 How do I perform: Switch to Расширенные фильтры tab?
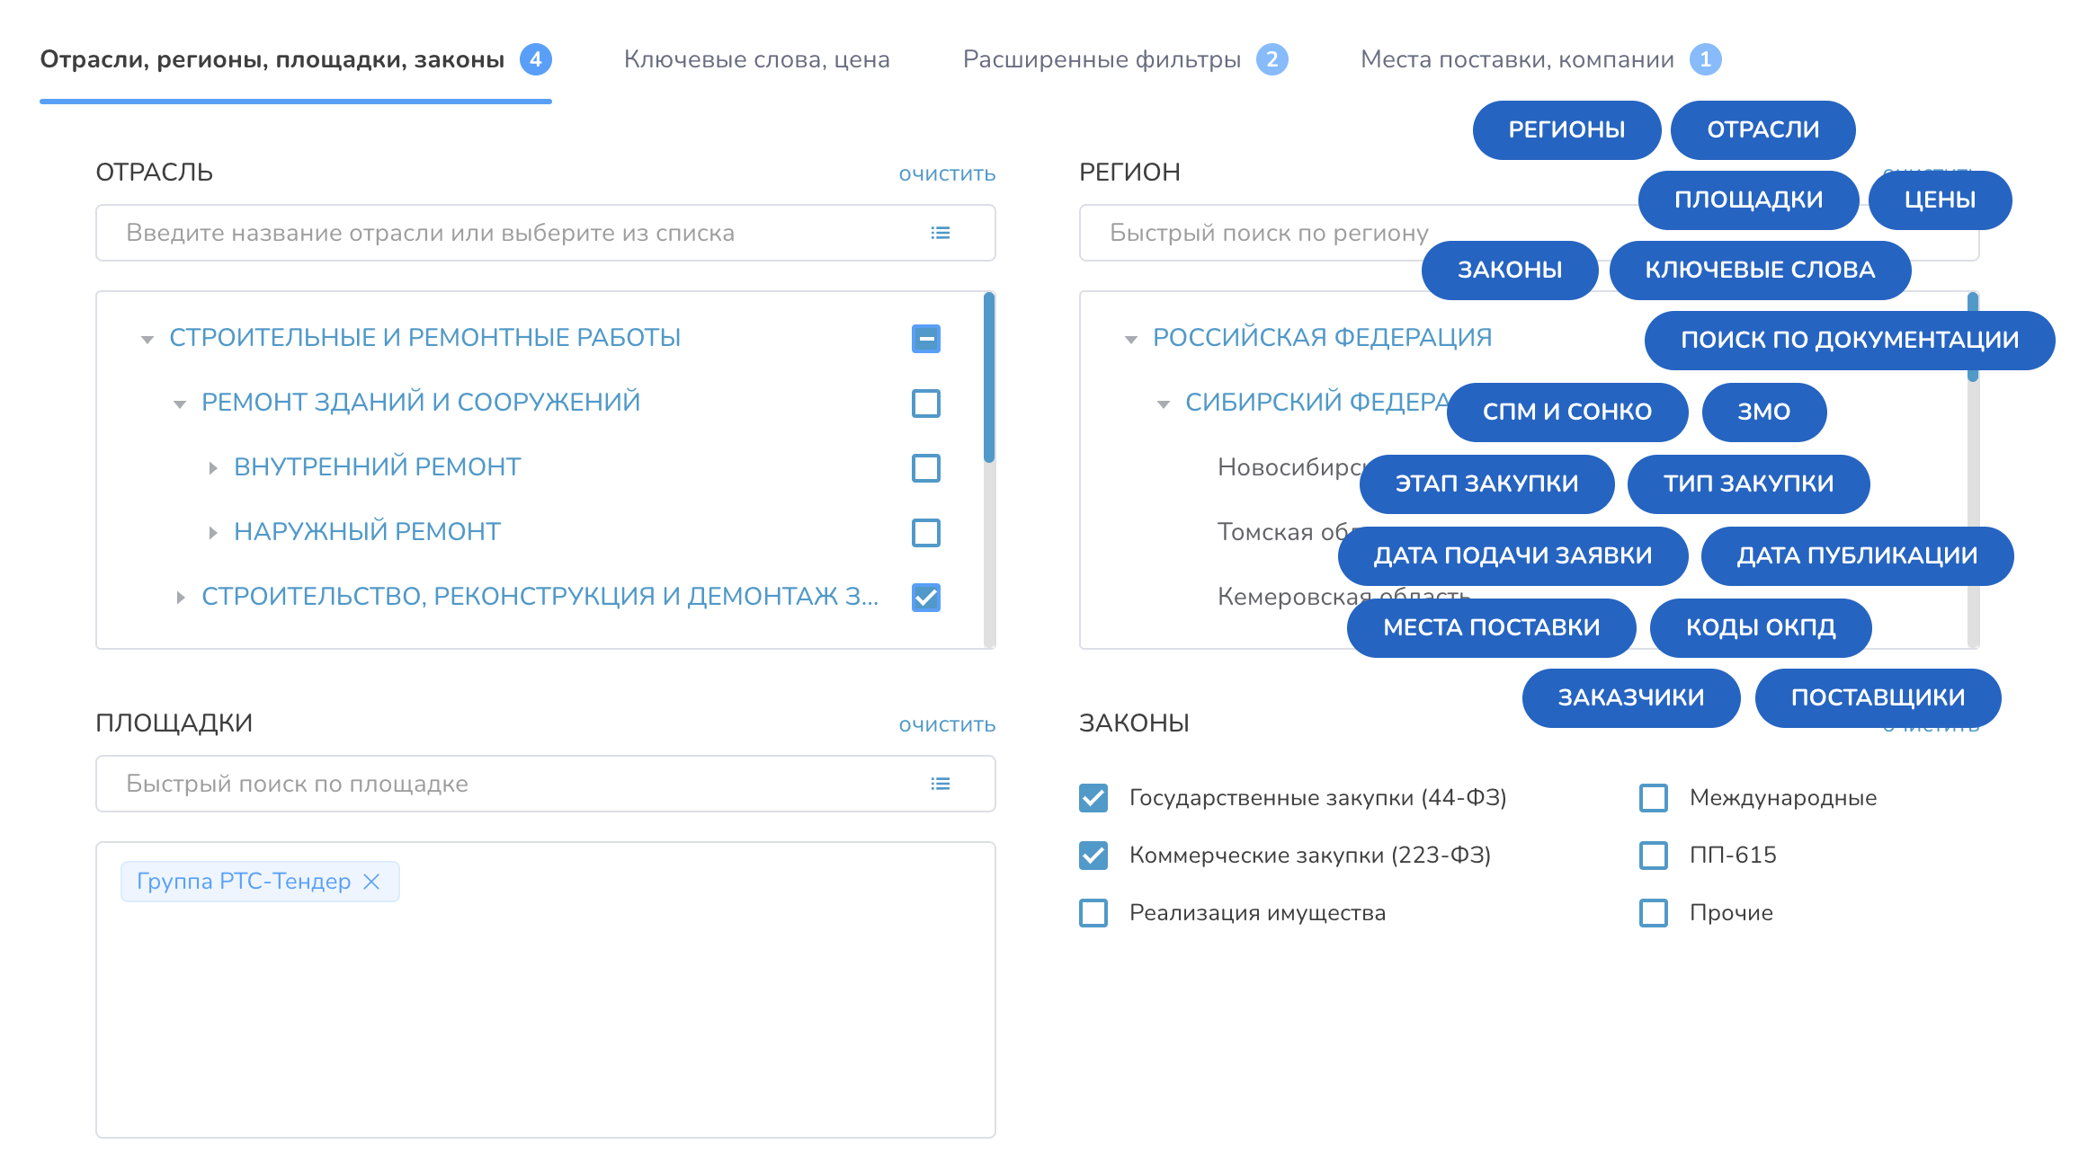pos(1125,60)
